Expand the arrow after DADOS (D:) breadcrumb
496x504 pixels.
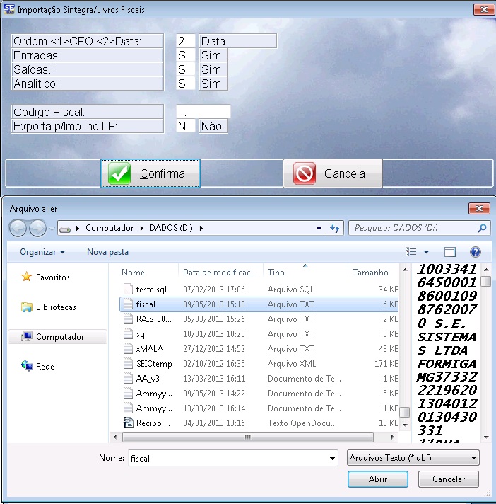tap(201, 228)
